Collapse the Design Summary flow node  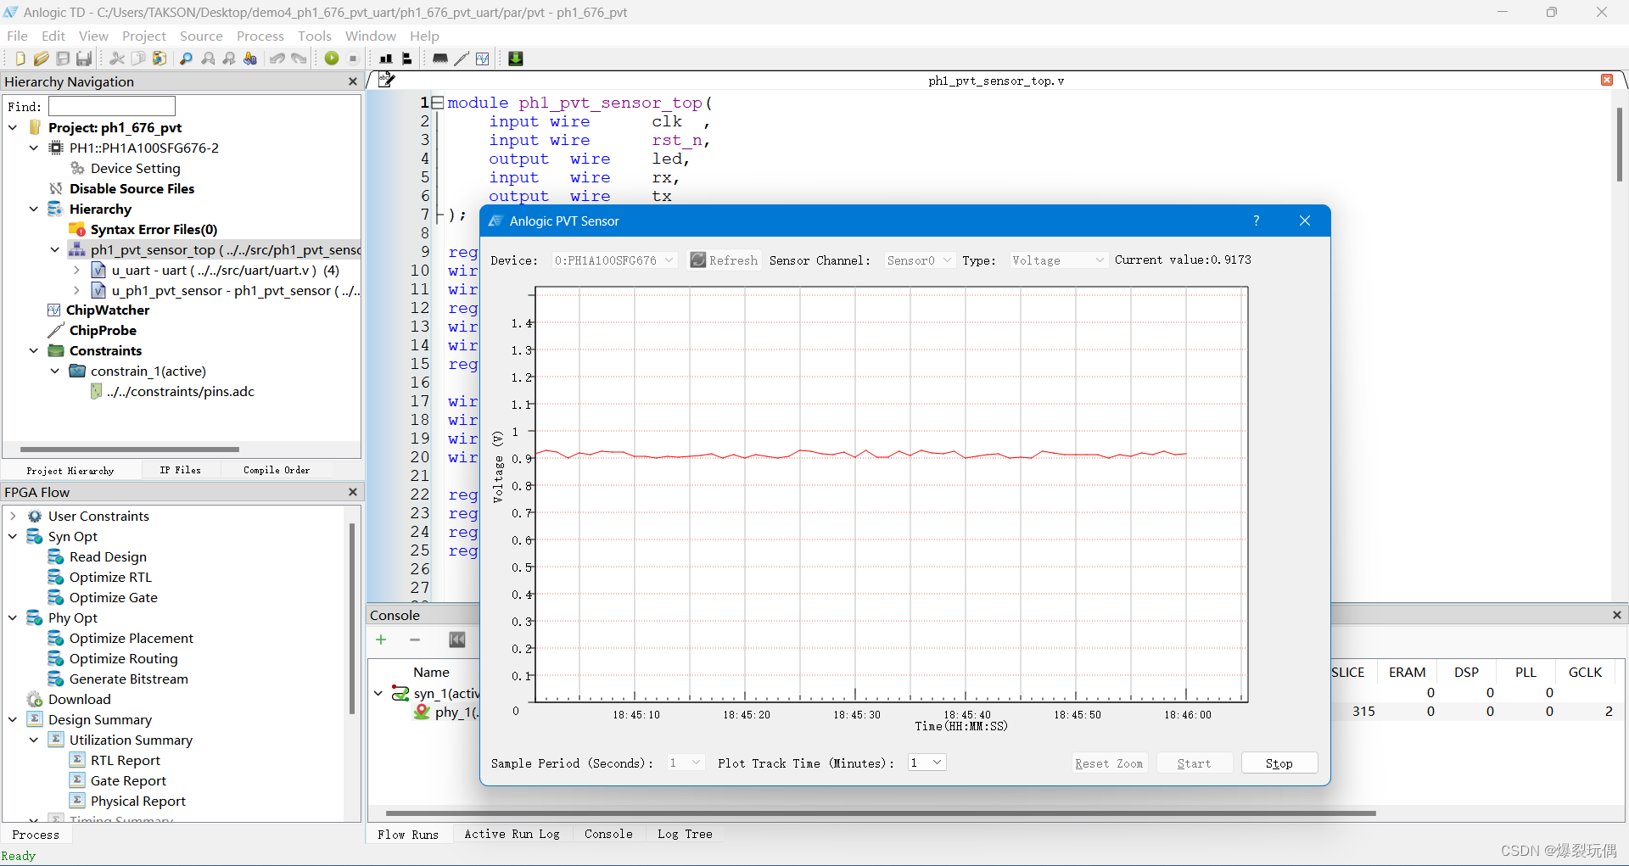[x=13, y=719]
